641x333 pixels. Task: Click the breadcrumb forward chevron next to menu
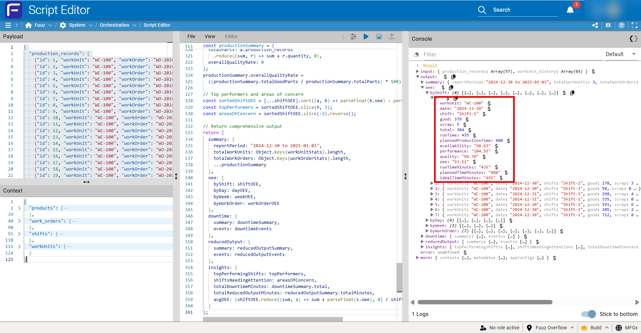[17, 25]
